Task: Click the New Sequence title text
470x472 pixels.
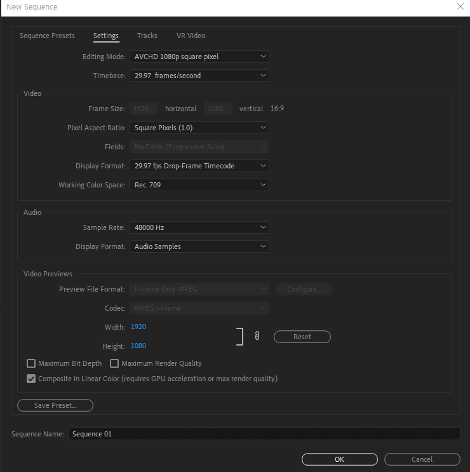Action: click(32, 6)
